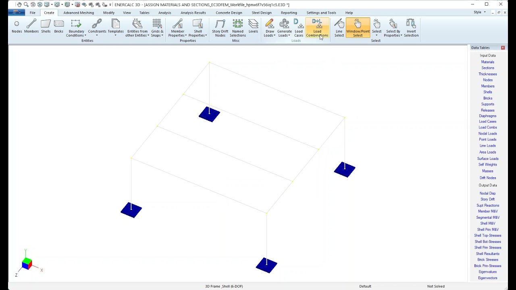Open the Supt Reactions output table
This screenshot has height=290, width=516.
coord(488,205)
